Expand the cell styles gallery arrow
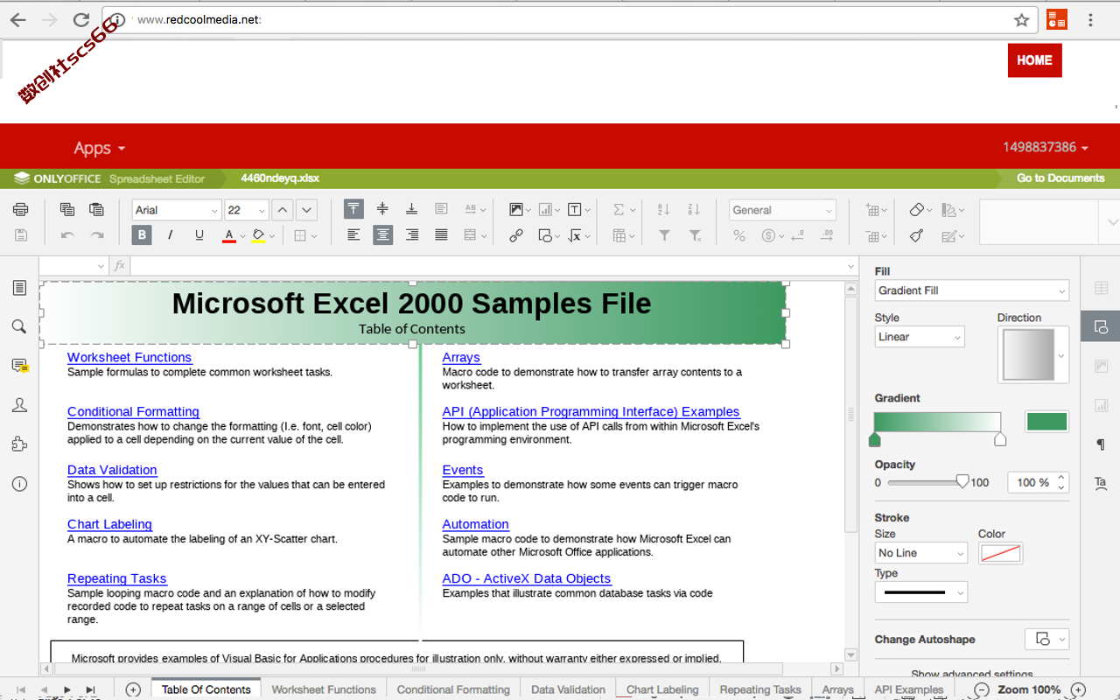This screenshot has width=1120, height=700. point(1113,222)
